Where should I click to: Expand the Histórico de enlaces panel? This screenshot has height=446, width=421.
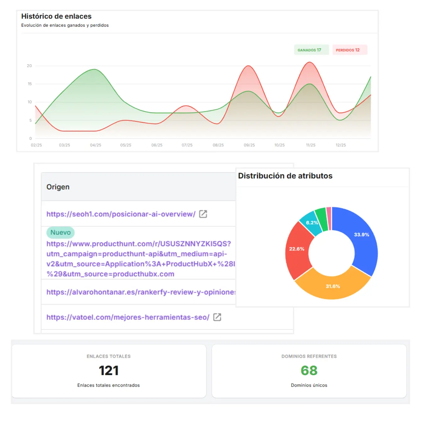(x=56, y=16)
